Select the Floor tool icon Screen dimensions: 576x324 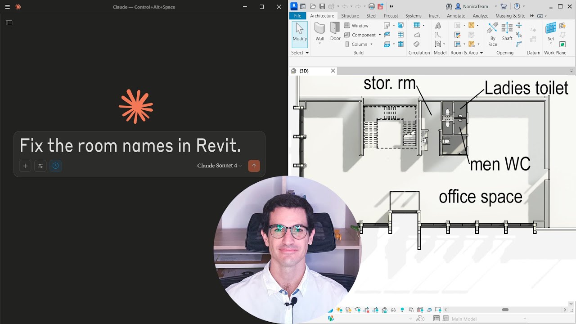coord(387,44)
